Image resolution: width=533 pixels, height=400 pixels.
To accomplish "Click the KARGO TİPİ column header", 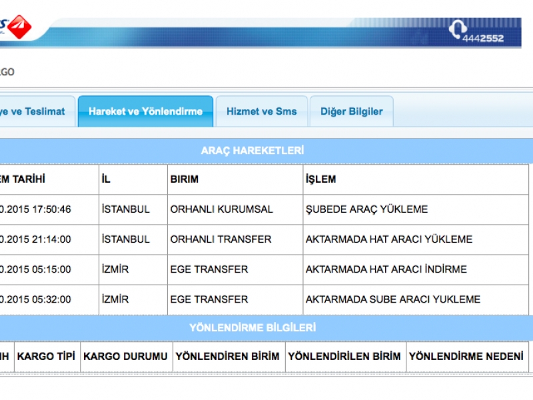I will 46,357.
